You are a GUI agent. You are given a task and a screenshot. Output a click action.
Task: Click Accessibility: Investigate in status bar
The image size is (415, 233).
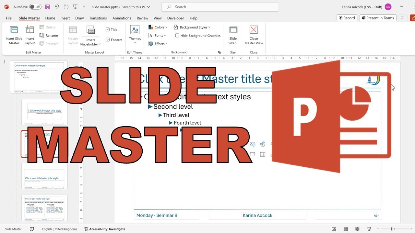tap(105, 229)
